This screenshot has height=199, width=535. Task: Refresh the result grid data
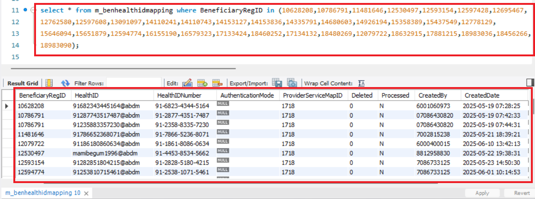pyautogui.click(x=65, y=83)
